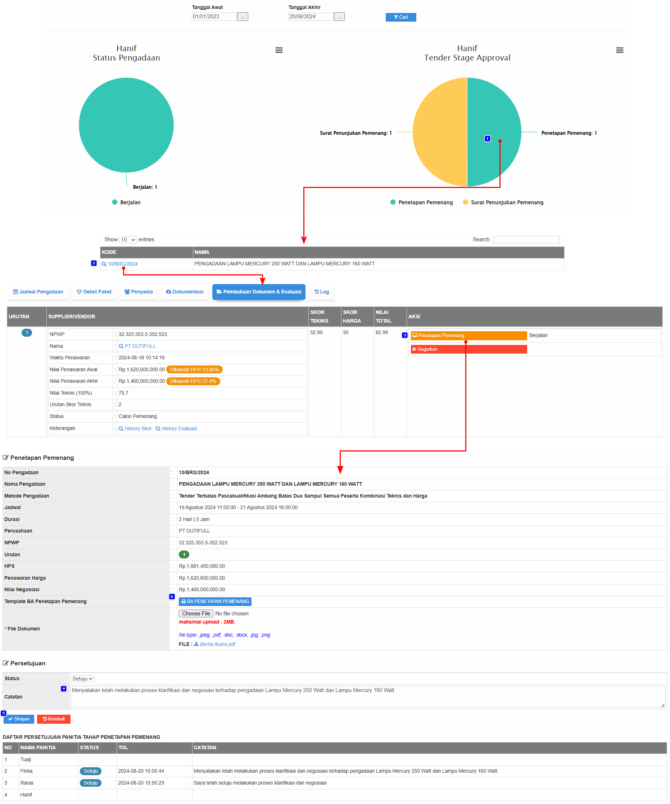Download Berita Acara.pdf file
The height and width of the screenshot is (804, 670).
[217, 644]
